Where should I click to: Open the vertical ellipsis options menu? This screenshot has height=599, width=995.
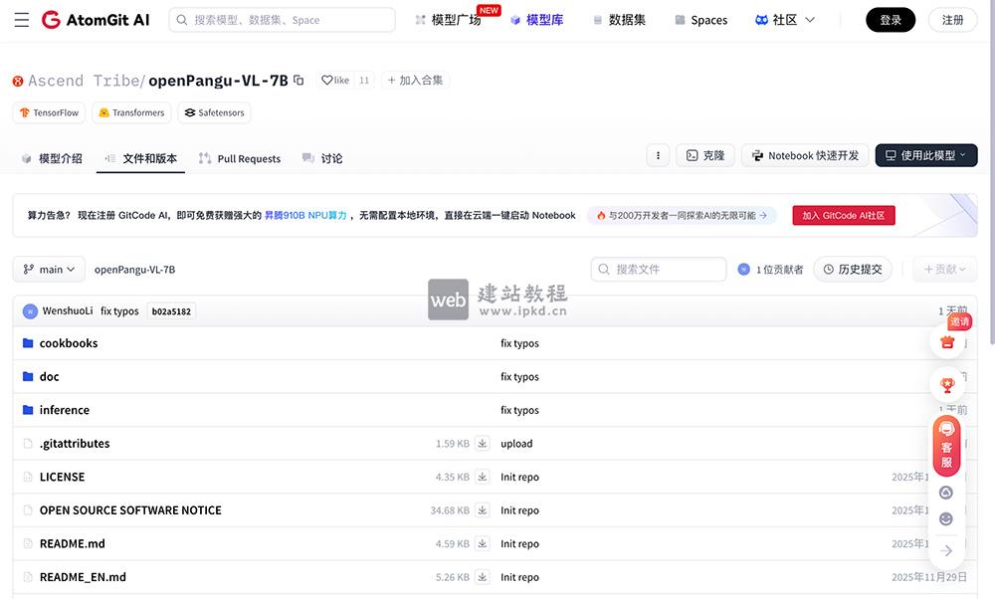click(x=658, y=155)
